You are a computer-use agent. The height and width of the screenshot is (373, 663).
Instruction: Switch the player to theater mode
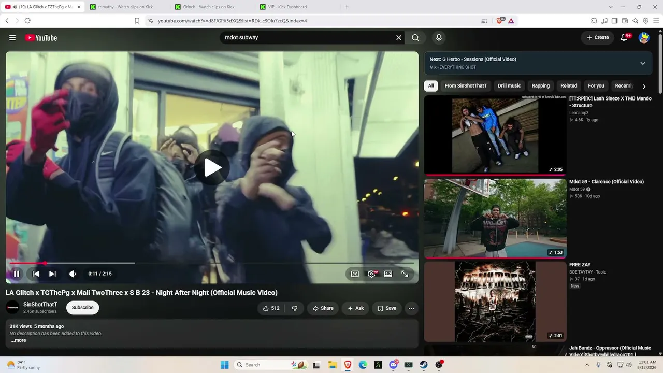click(388, 274)
